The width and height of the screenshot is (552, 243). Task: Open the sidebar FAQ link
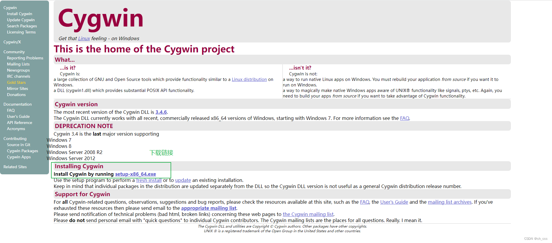pos(11,110)
